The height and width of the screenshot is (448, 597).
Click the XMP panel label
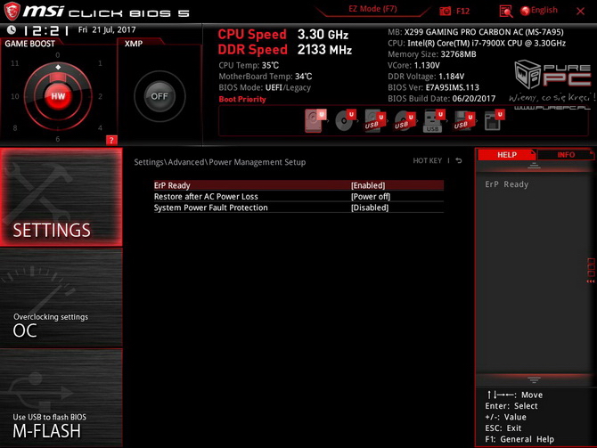(x=134, y=44)
